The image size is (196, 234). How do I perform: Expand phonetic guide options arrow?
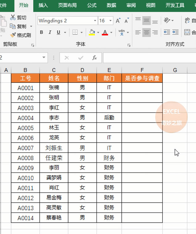pyautogui.click(x=128, y=32)
